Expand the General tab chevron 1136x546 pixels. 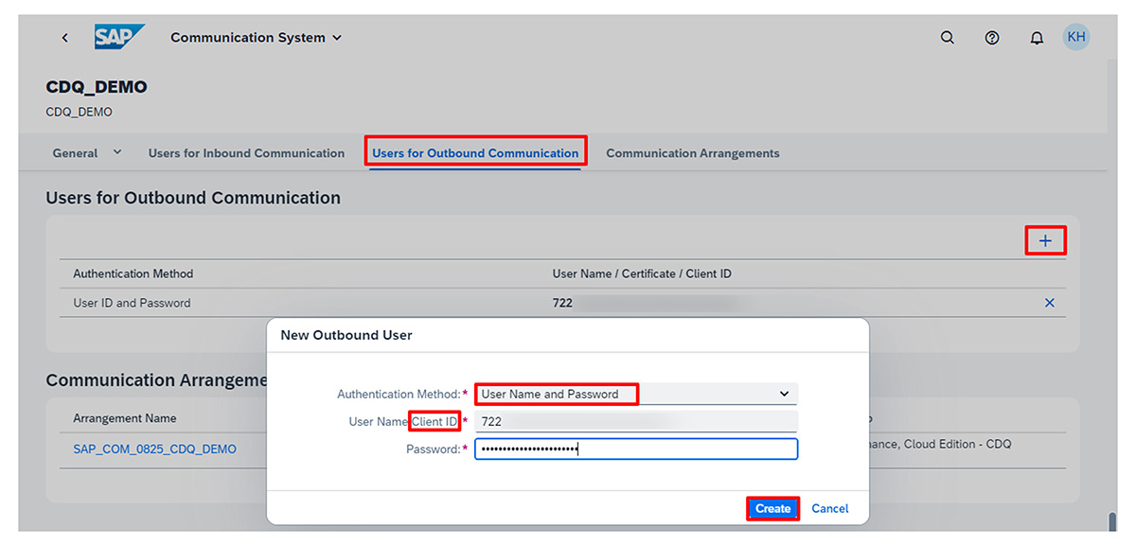coord(117,152)
